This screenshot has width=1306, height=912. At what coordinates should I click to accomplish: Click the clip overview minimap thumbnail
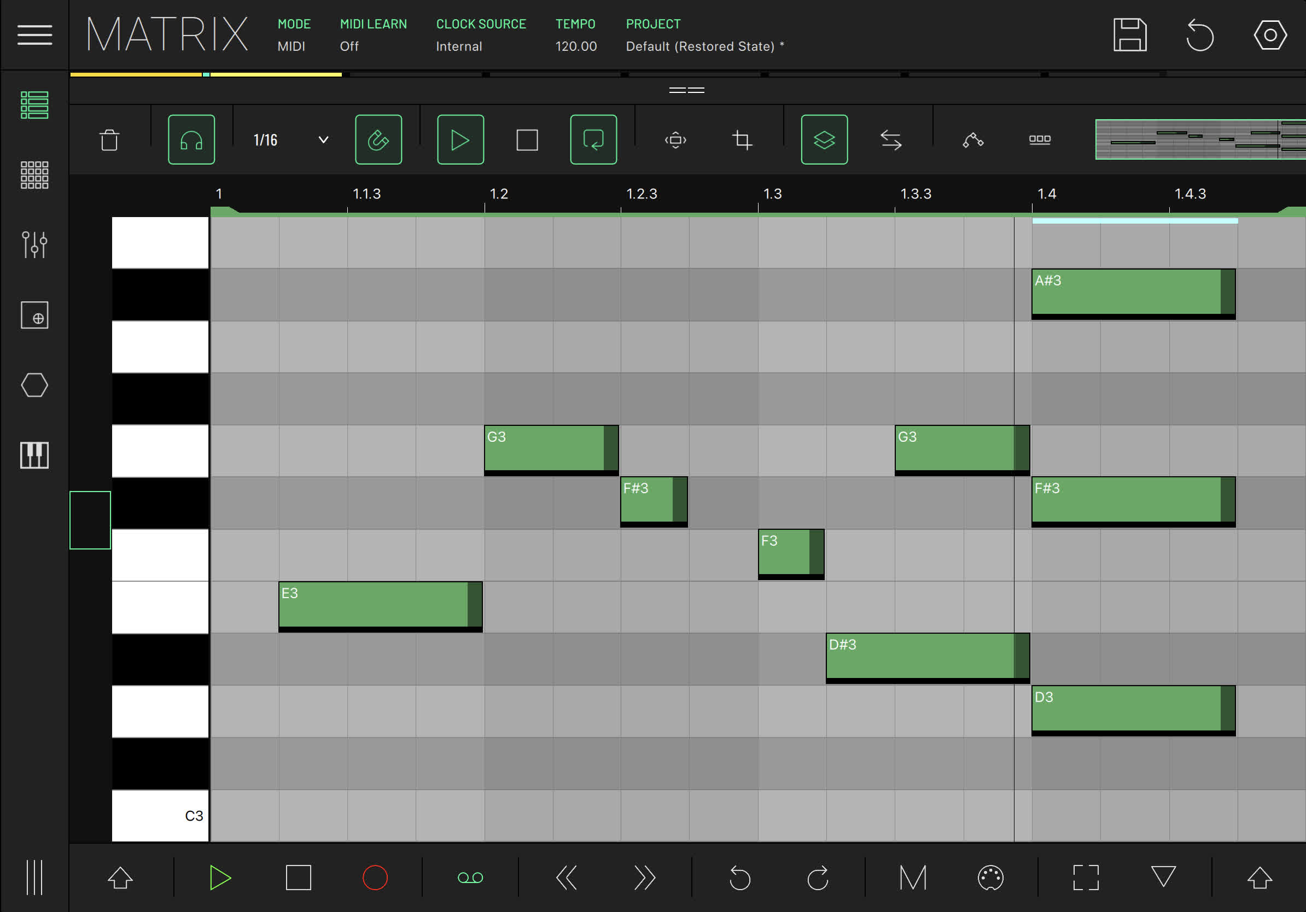pyautogui.click(x=1200, y=140)
